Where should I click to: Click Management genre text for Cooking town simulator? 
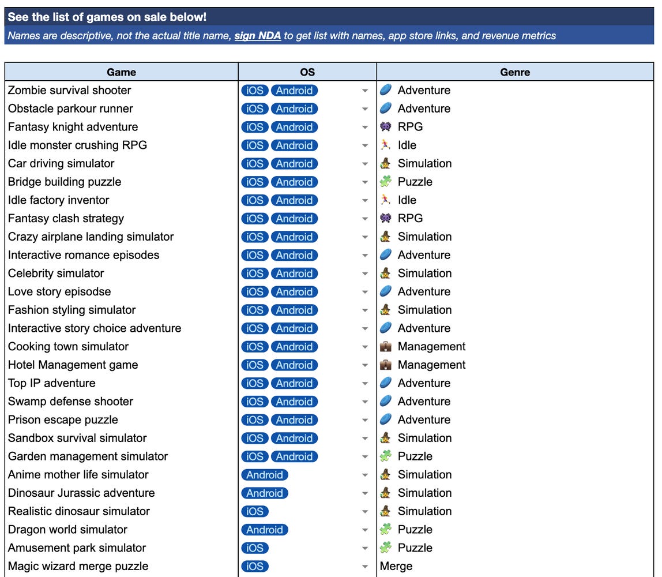[x=431, y=346]
